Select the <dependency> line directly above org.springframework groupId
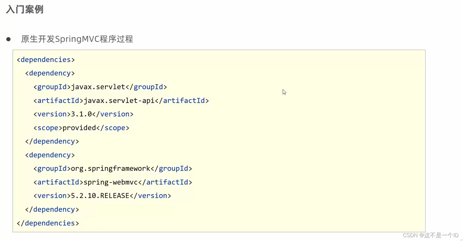Viewport: 463px width, 241px height. click(50, 155)
